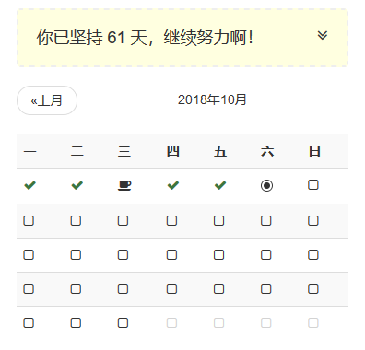Click the 2018年10月 month title
Viewport: 365px width, 350px height.
tap(212, 99)
